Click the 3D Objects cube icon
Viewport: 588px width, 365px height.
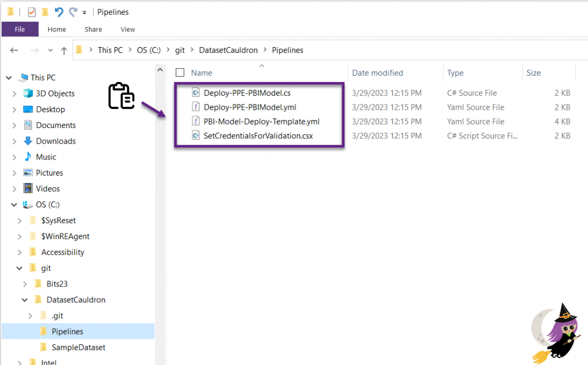point(28,94)
